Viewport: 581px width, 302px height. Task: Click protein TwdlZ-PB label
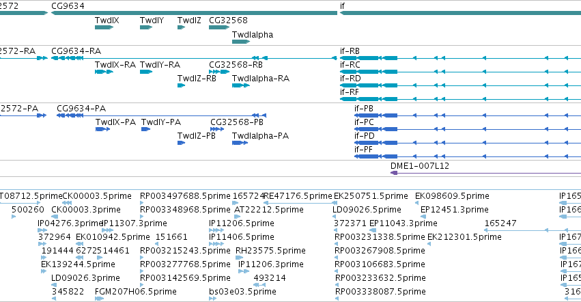[197, 136]
